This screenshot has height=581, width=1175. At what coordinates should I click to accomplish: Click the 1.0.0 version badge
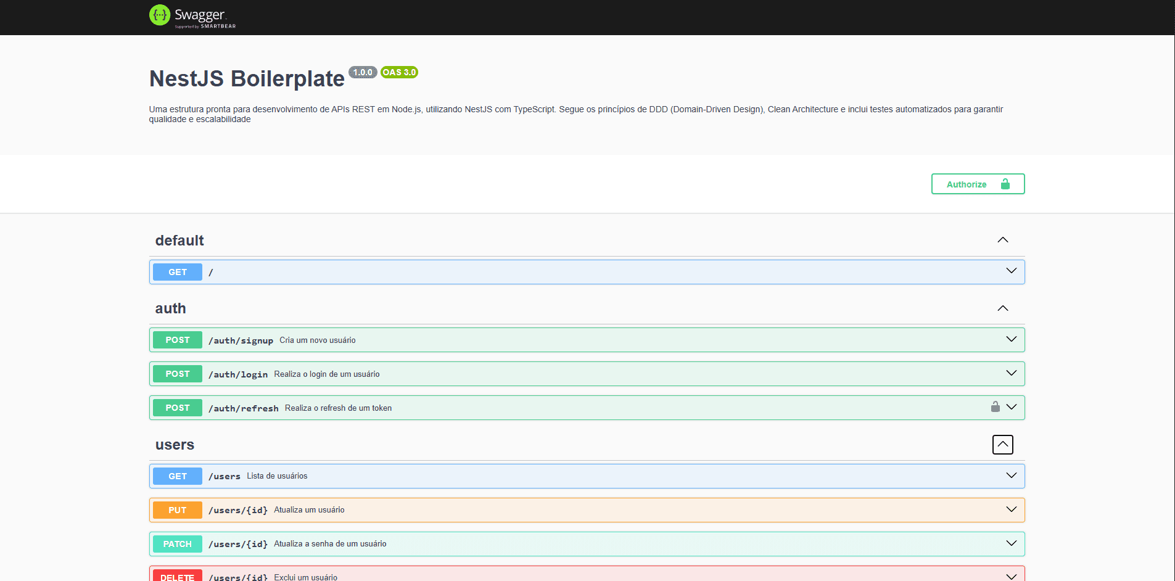[363, 72]
